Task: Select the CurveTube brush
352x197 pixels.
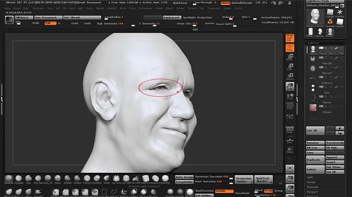Action: click(116, 179)
